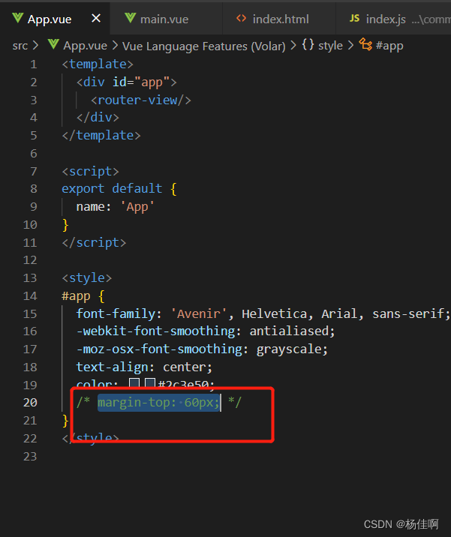Open the Vue Language Features (Volar) breadcrumb
Screen dimensions: 451x537
(204, 46)
